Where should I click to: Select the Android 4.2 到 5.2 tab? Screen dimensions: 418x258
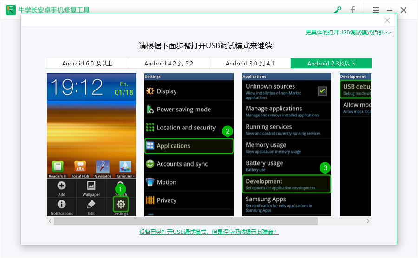coord(169,64)
